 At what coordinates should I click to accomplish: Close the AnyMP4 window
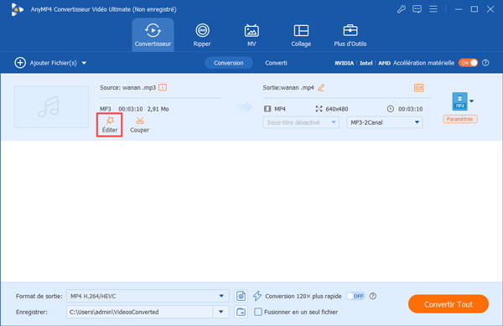tap(490, 9)
